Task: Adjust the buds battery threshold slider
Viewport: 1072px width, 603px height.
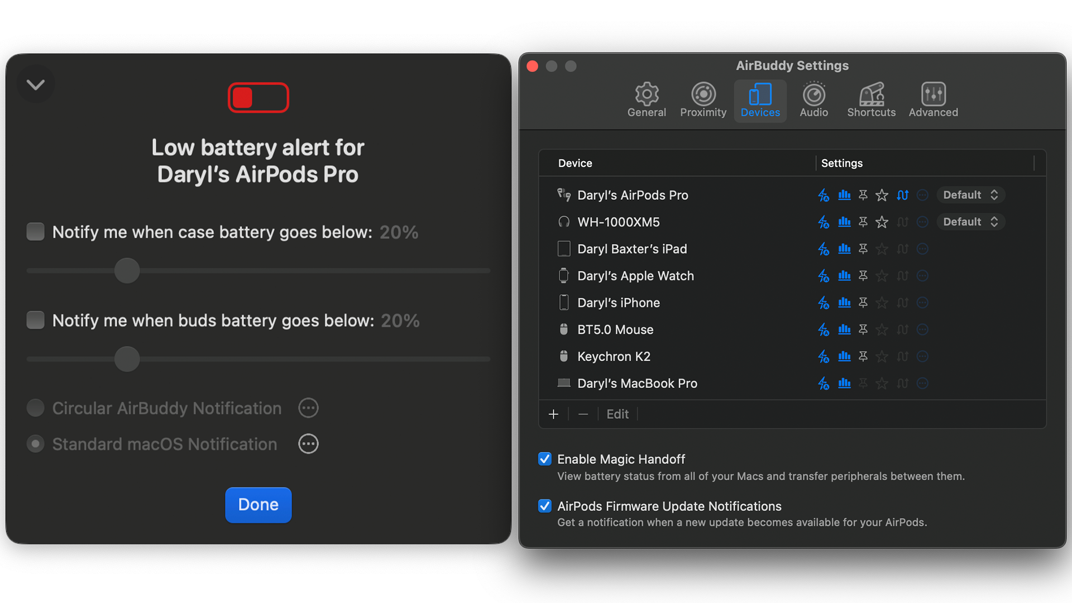Action: (127, 359)
